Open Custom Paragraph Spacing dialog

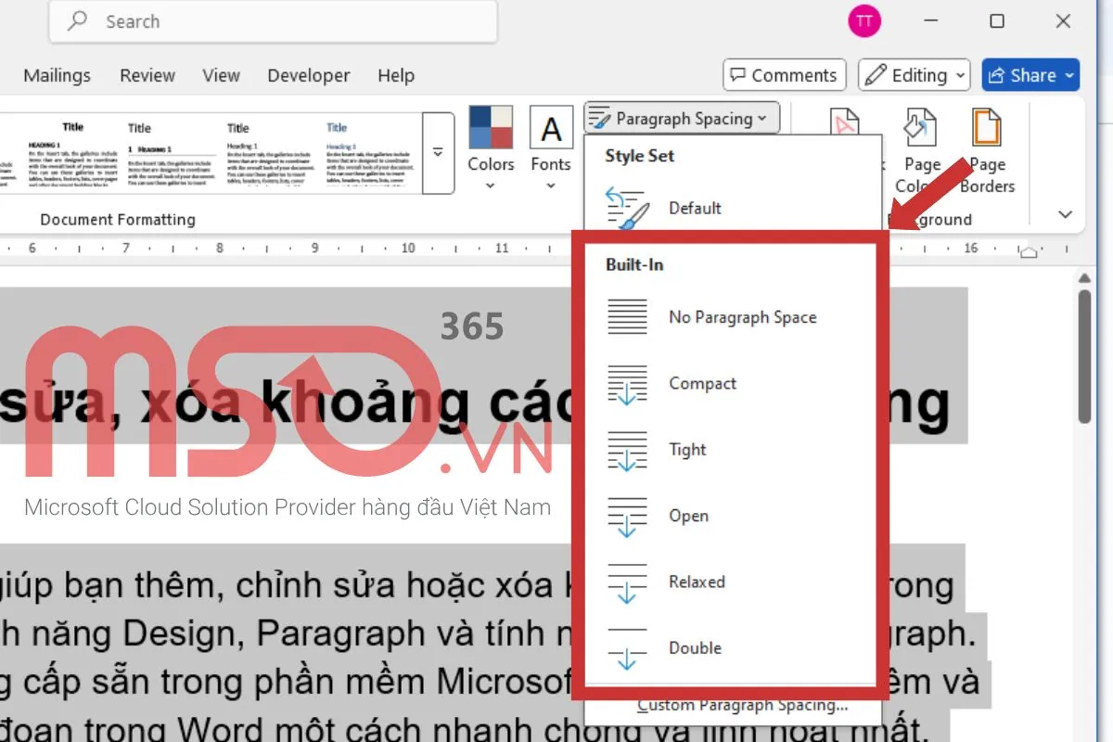pos(742,706)
